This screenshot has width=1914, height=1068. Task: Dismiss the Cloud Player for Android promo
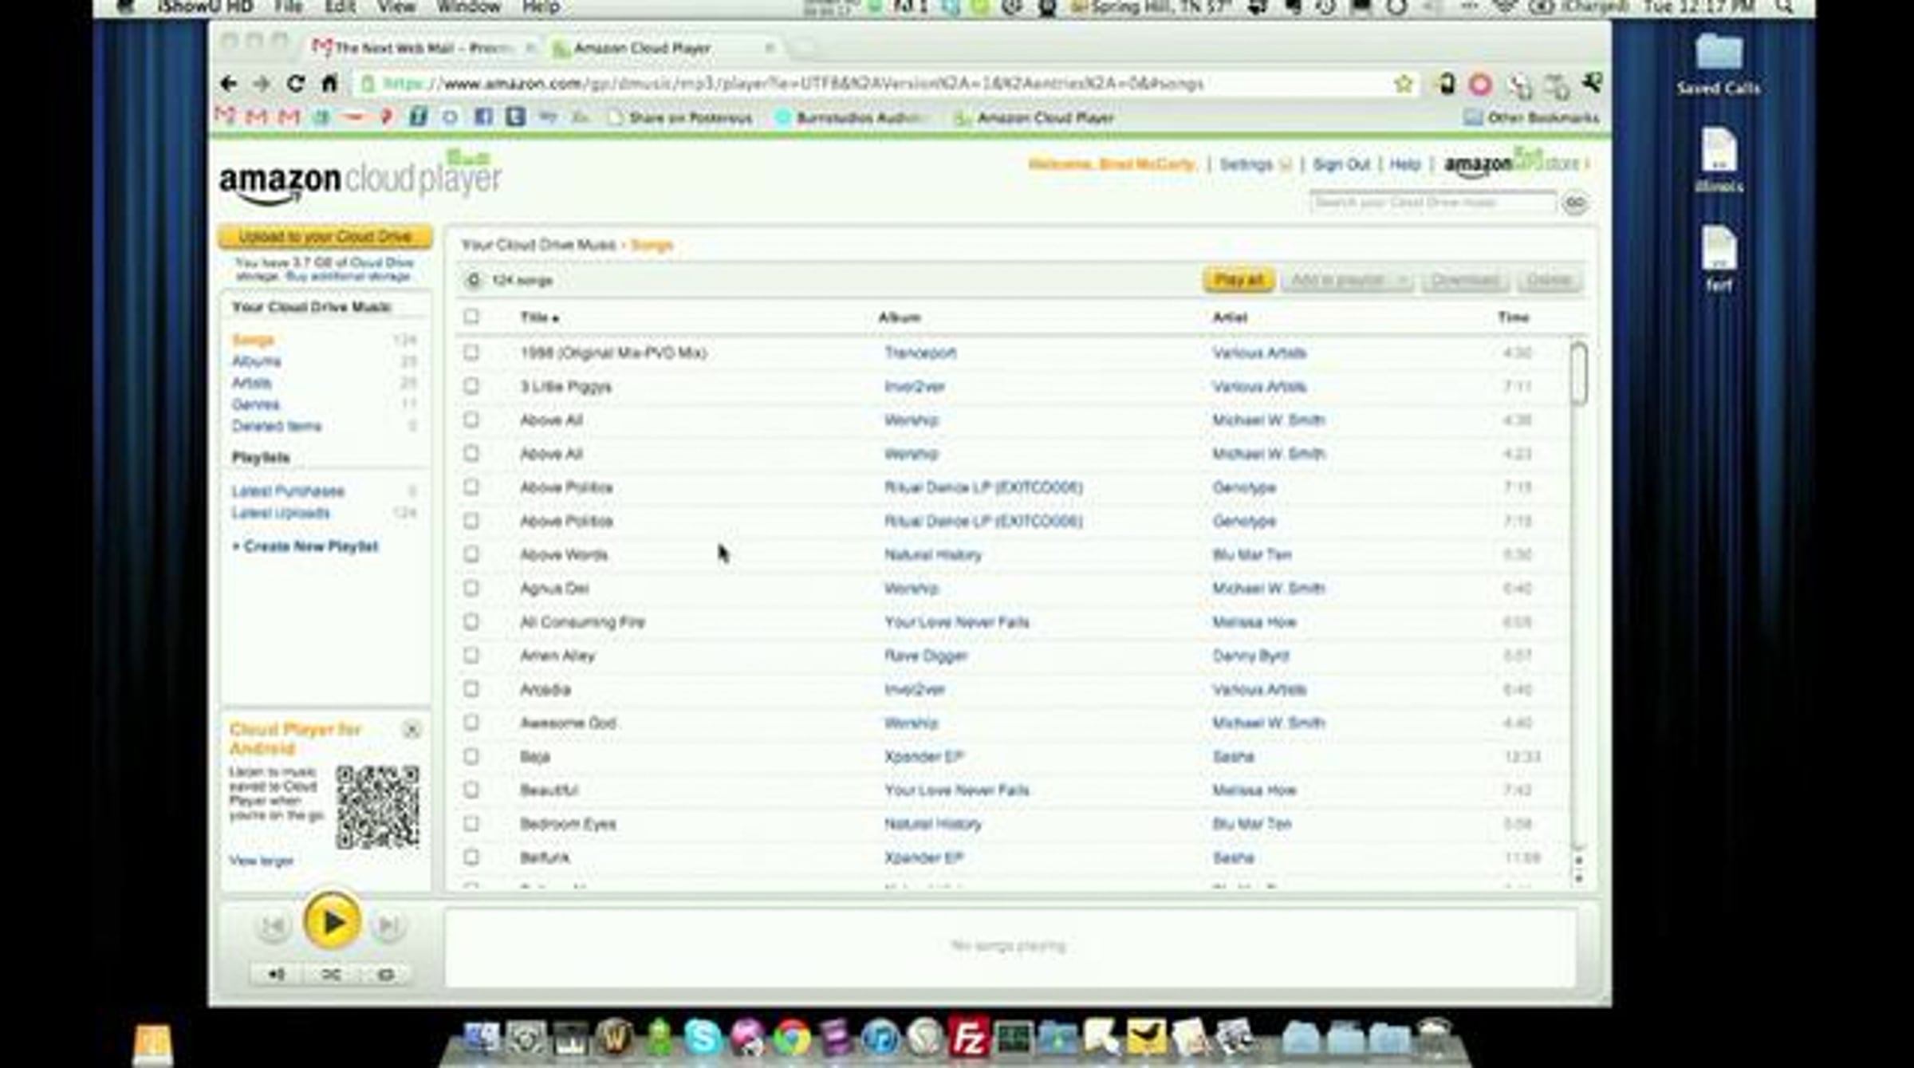coord(412,729)
